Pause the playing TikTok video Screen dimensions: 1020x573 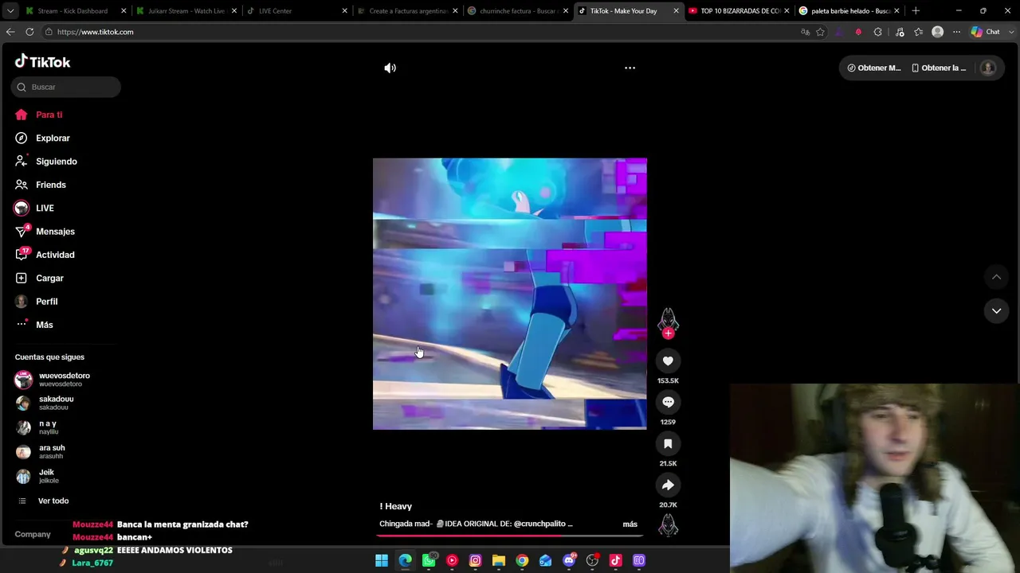(510, 294)
